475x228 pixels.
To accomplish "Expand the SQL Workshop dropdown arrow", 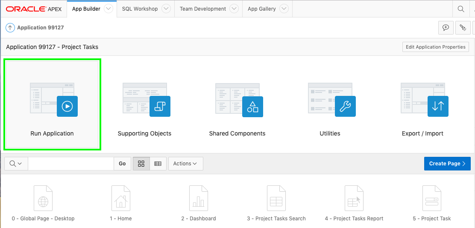I will click(x=166, y=9).
